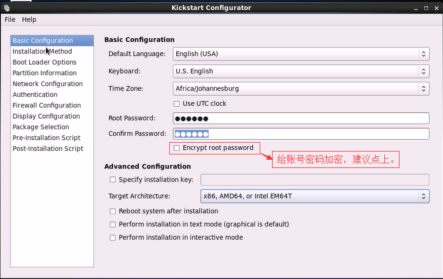Select Basic Configuration in the sidebar

(x=52, y=41)
